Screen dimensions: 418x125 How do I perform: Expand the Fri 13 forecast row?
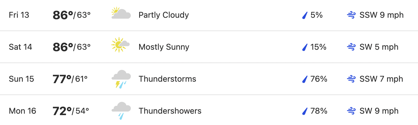[x=209, y=15]
